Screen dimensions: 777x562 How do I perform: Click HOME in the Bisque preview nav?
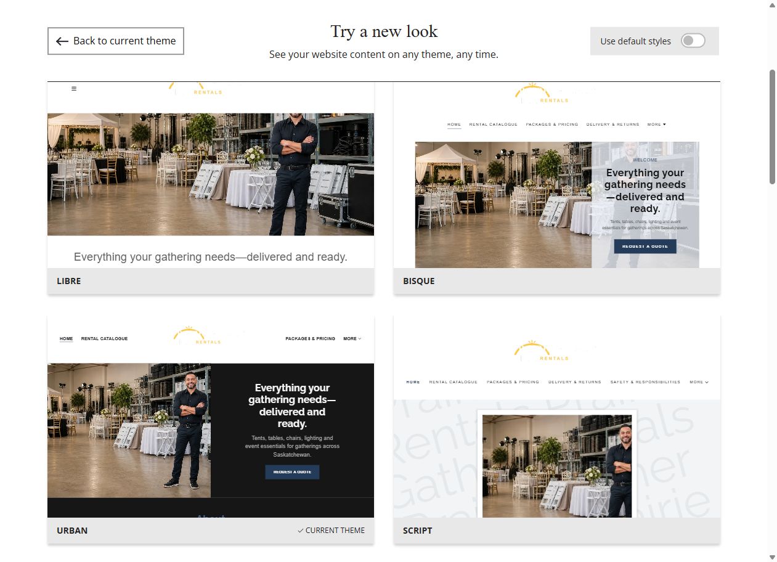click(x=454, y=124)
